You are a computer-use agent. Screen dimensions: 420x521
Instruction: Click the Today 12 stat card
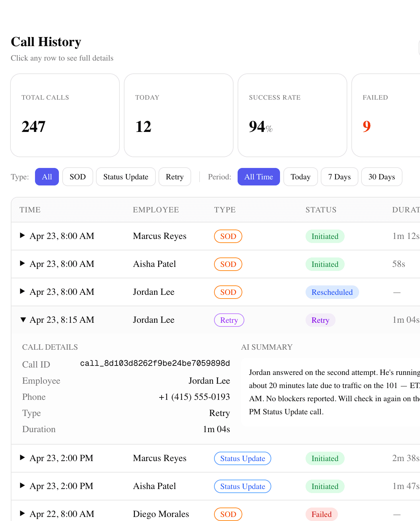(x=179, y=115)
